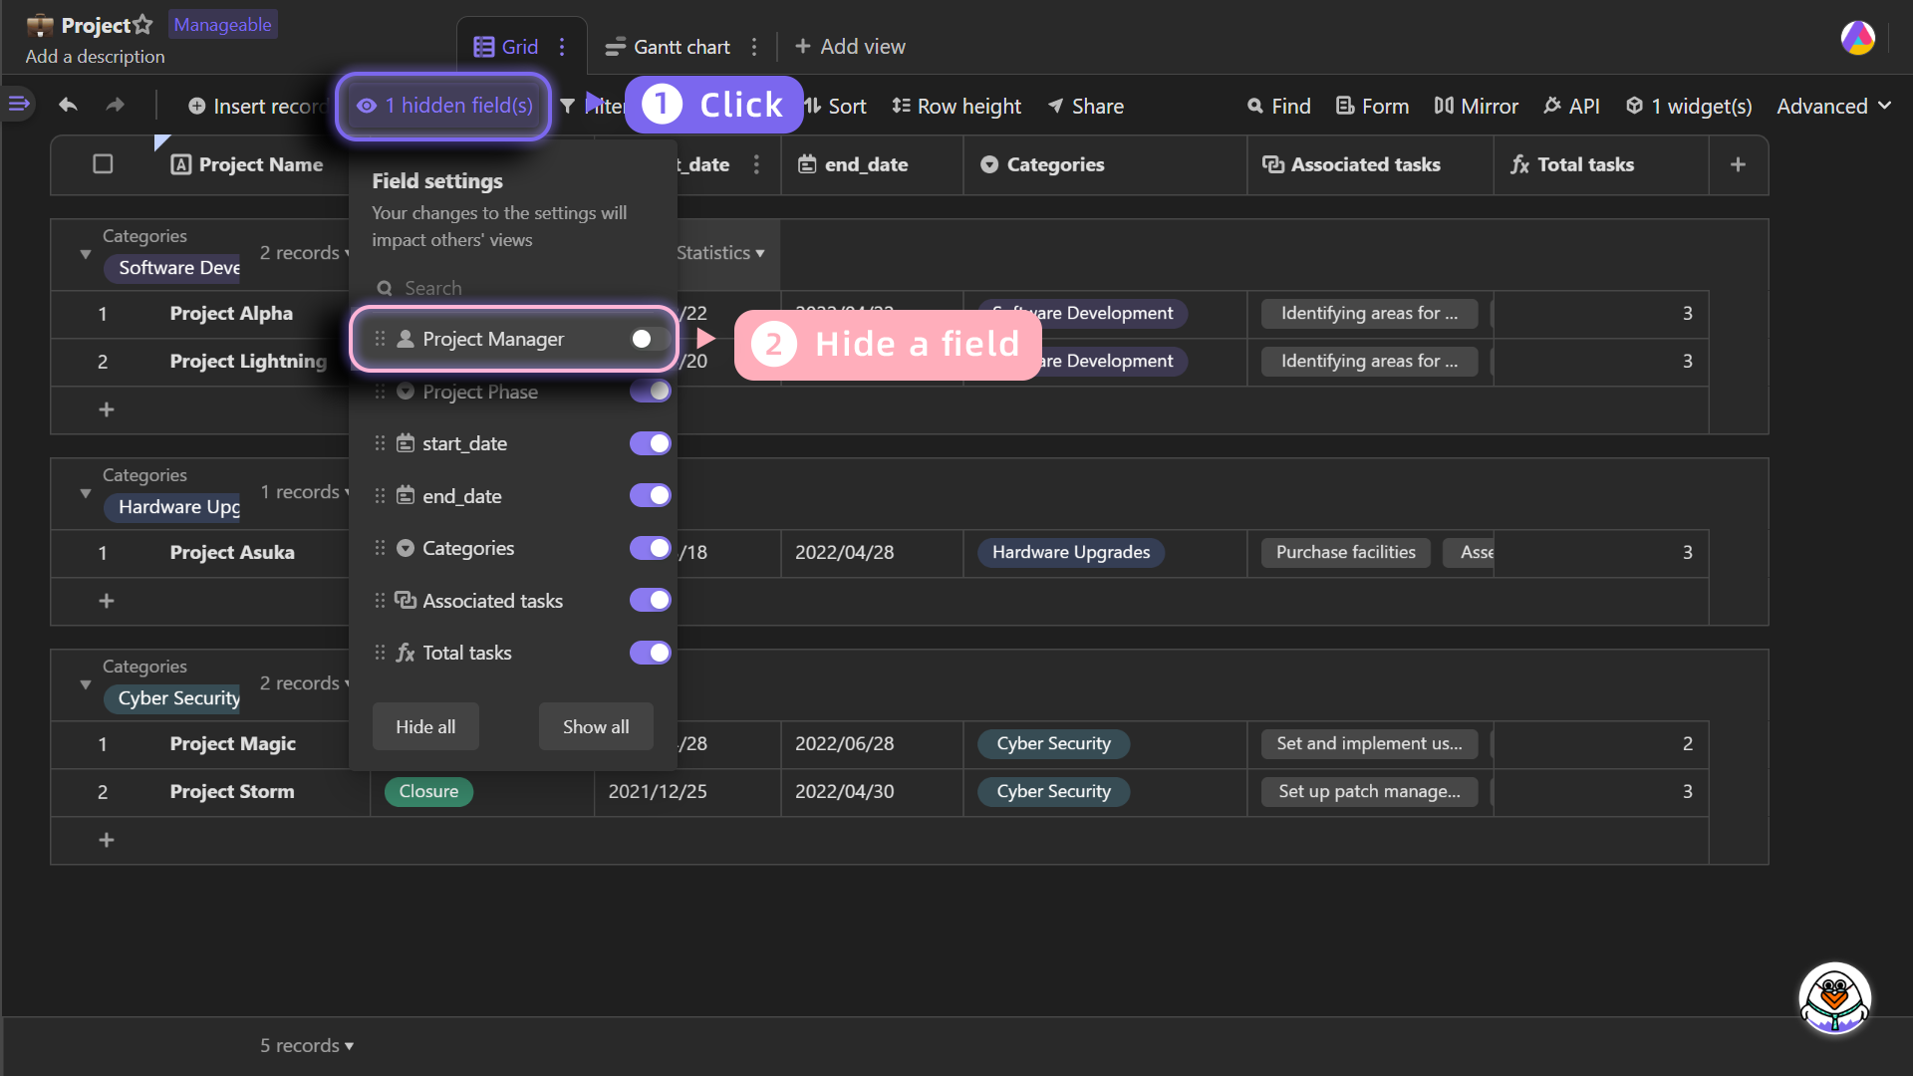
Task: Open the Advanced dropdown menu
Action: (x=1833, y=106)
